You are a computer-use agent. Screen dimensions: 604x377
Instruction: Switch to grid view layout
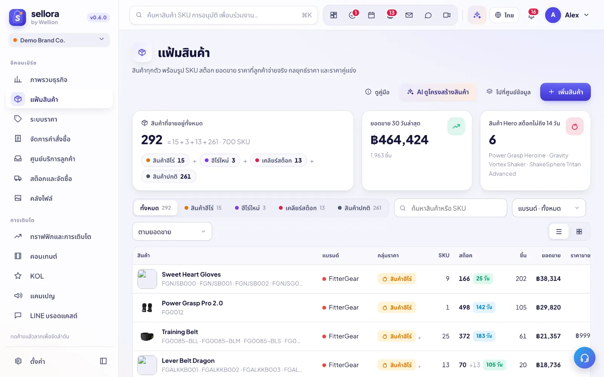pyautogui.click(x=579, y=232)
